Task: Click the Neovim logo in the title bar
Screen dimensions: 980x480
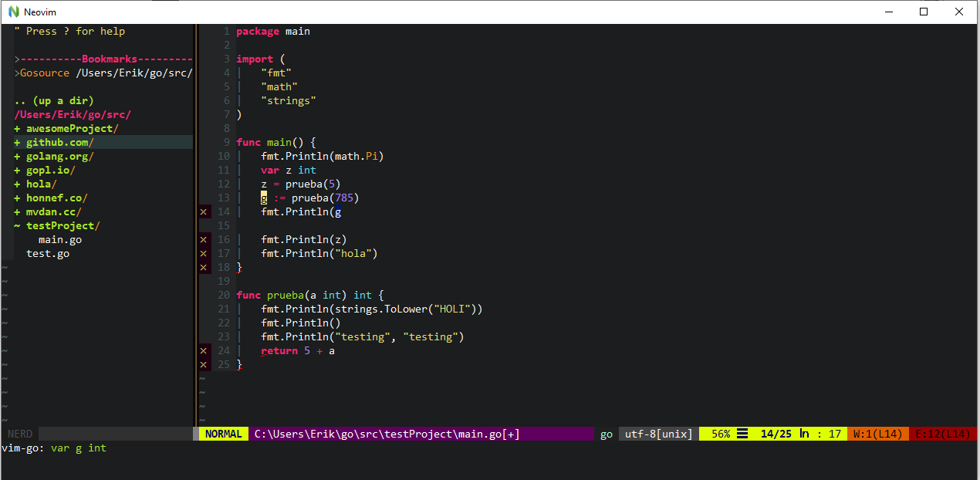Action: pos(14,12)
